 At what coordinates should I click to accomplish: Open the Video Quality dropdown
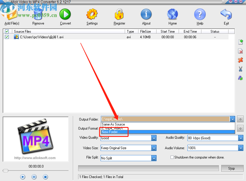154,138
